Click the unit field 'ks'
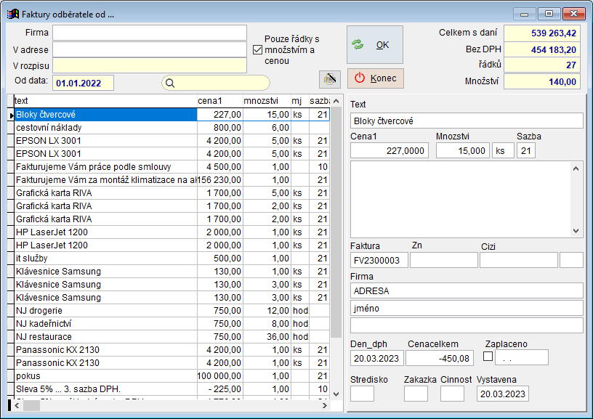593x419 pixels. click(503, 150)
